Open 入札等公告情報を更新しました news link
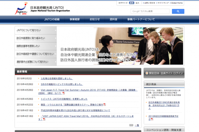 click(57, 78)
